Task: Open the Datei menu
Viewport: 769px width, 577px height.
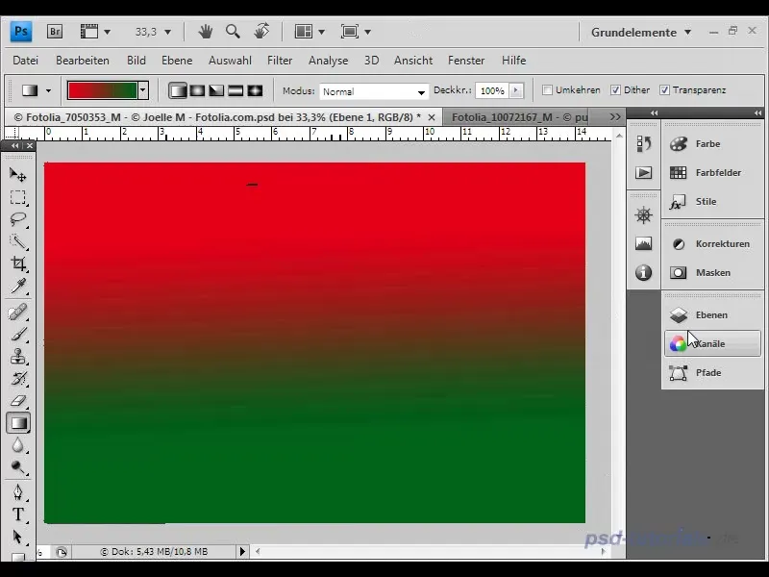Action: pyautogui.click(x=26, y=61)
